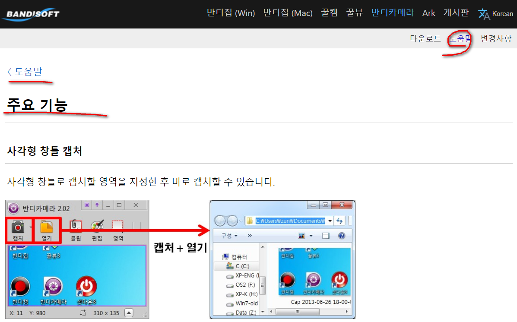
Task: Click the 310 x 135 size value
Action: (x=106, y=313)
